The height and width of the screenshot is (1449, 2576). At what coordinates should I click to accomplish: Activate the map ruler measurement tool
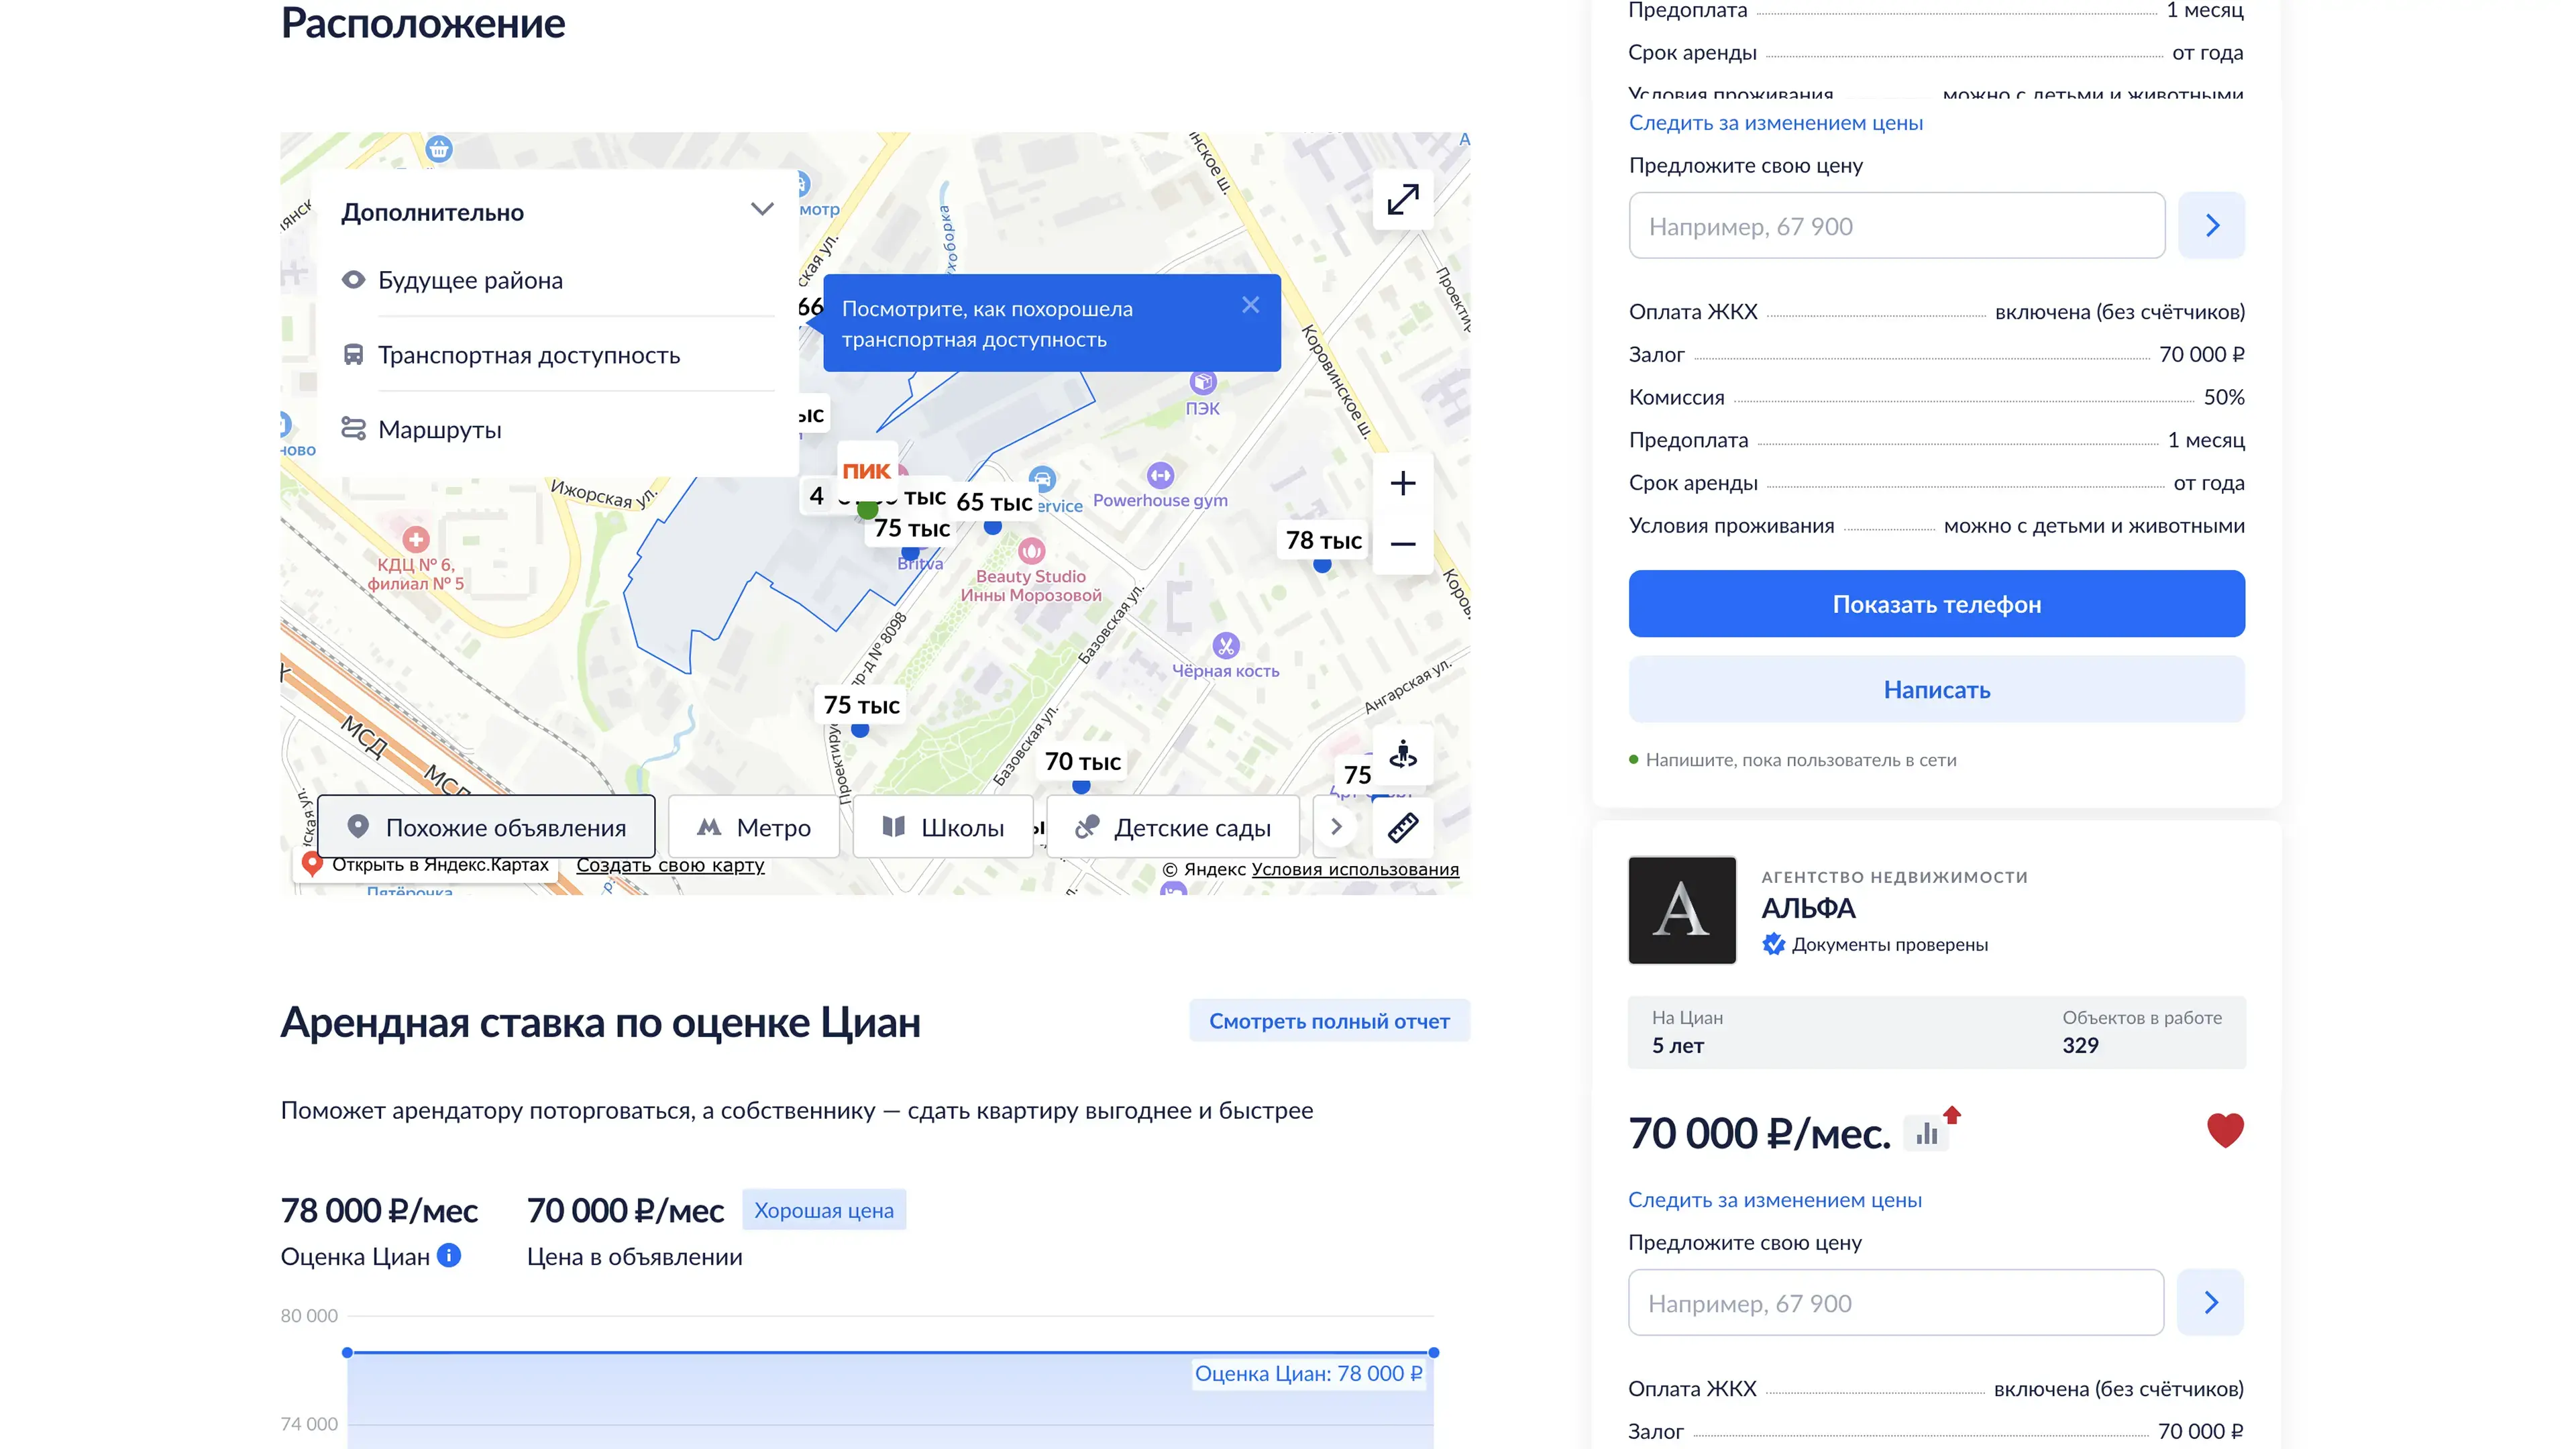1402,827
